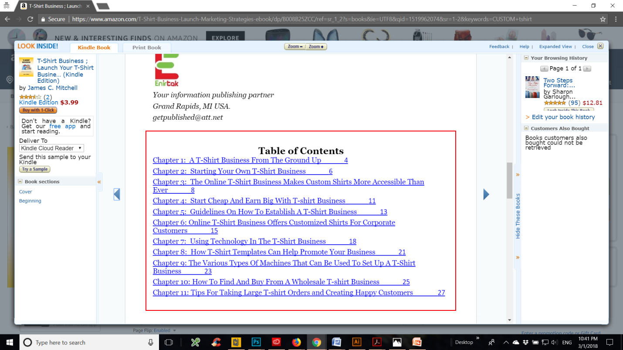The height and width of the screenshot is (350, 623).
Task: Open Chapter 5 Guidelines link
Action: [x=270, y=212]
